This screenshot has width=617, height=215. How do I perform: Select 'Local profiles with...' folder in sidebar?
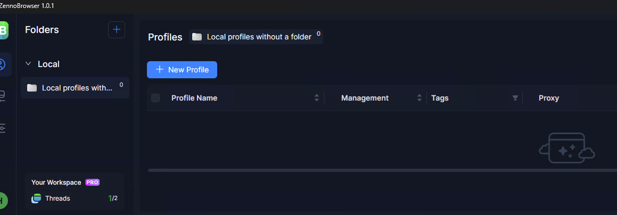(75, 88)
